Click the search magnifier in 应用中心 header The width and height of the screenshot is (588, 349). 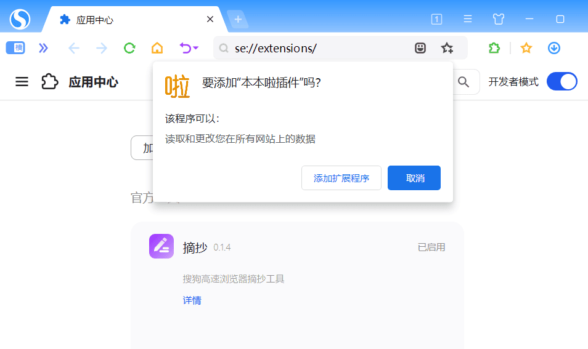[x=463, y=82]
